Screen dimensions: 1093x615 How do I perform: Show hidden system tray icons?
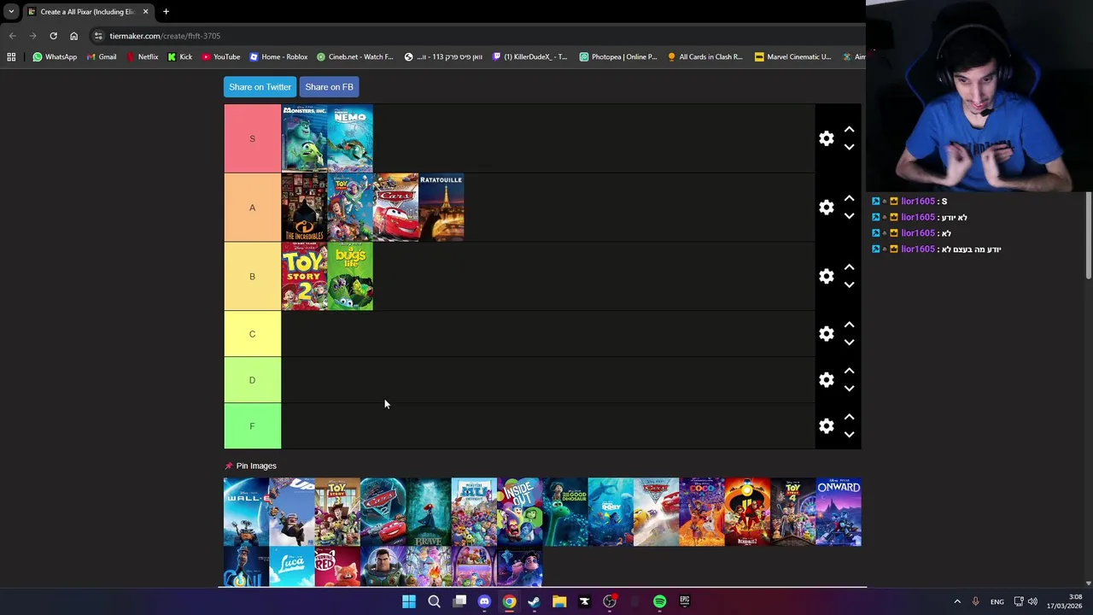957,601
